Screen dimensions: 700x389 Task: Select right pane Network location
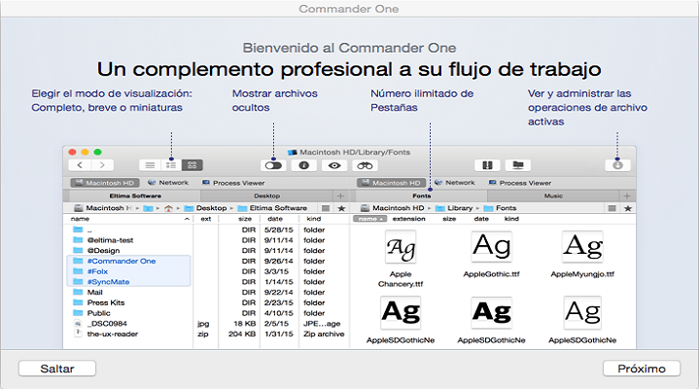455,183
